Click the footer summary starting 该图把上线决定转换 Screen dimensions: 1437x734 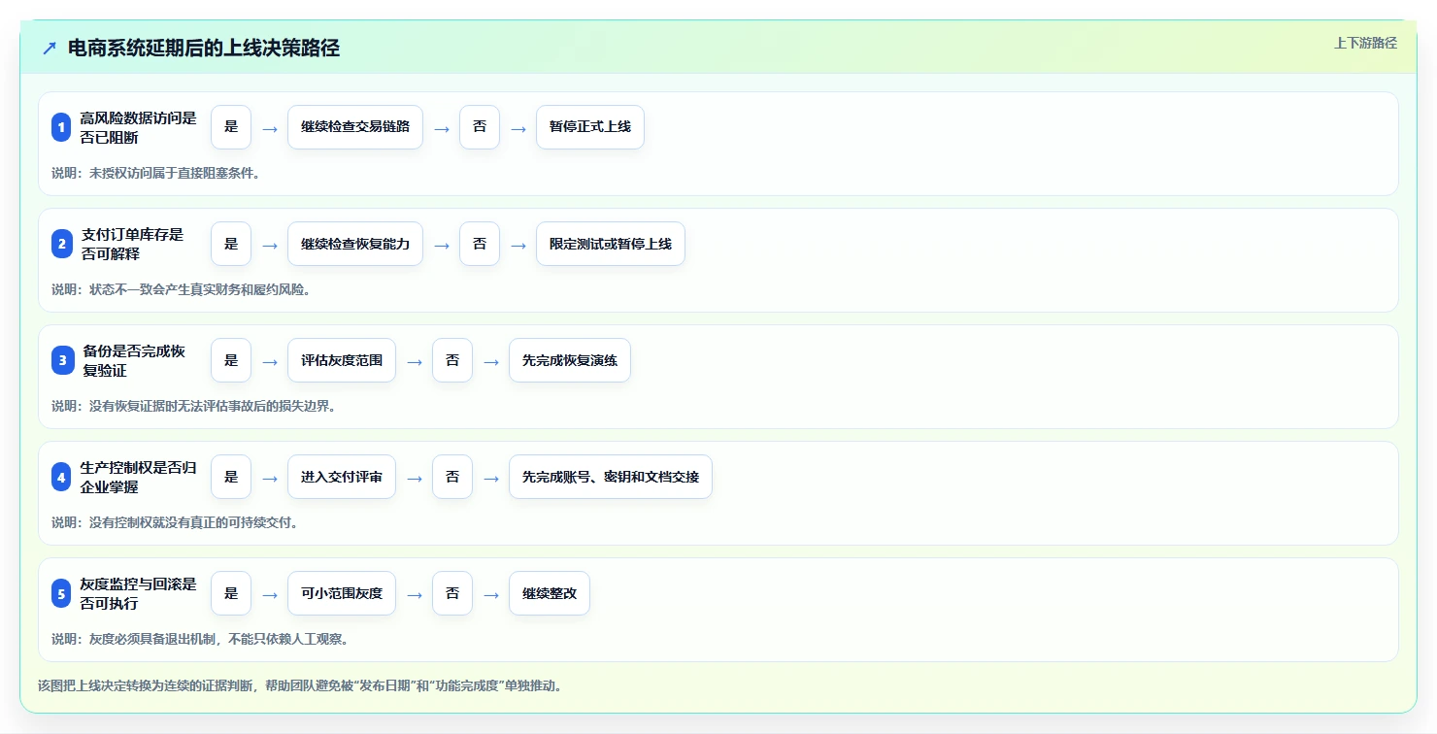click(x=300, y=685)
